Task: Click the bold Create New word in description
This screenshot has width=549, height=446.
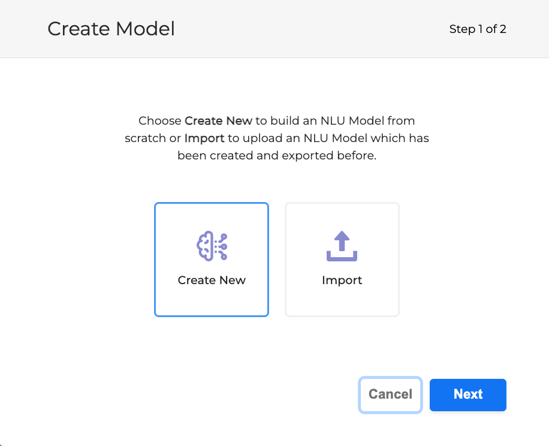Action: 218,120
